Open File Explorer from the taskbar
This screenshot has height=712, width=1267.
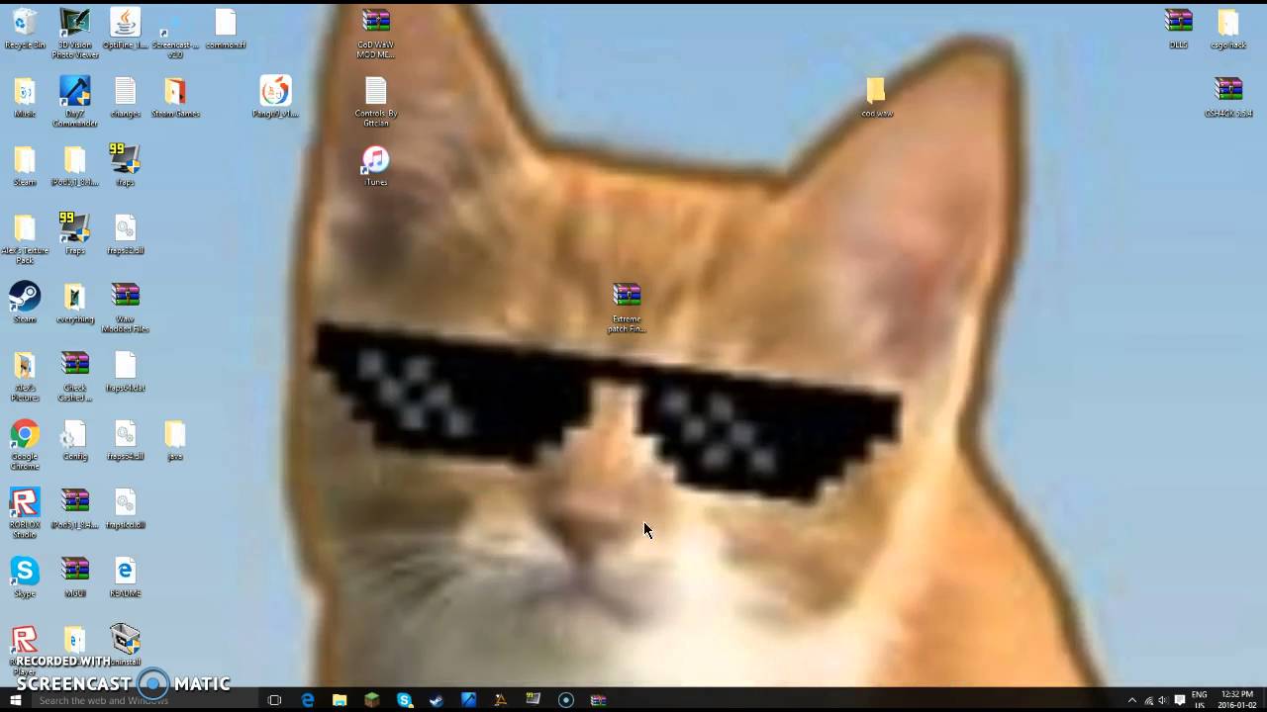pos(340,700)
